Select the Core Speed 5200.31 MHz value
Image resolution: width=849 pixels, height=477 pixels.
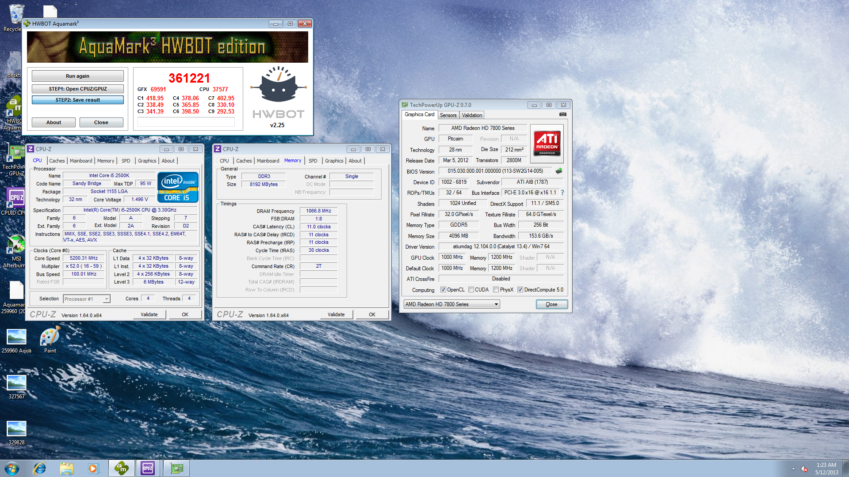[x=84, y=258]
